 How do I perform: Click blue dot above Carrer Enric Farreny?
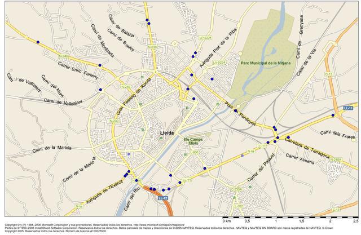(38, 42)
